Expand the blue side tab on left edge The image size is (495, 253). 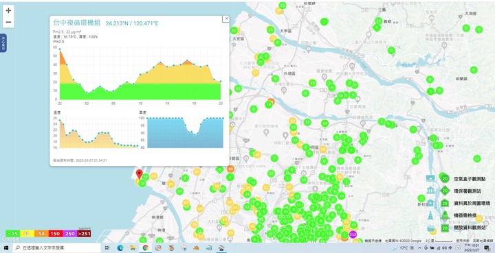pos(3,43)
